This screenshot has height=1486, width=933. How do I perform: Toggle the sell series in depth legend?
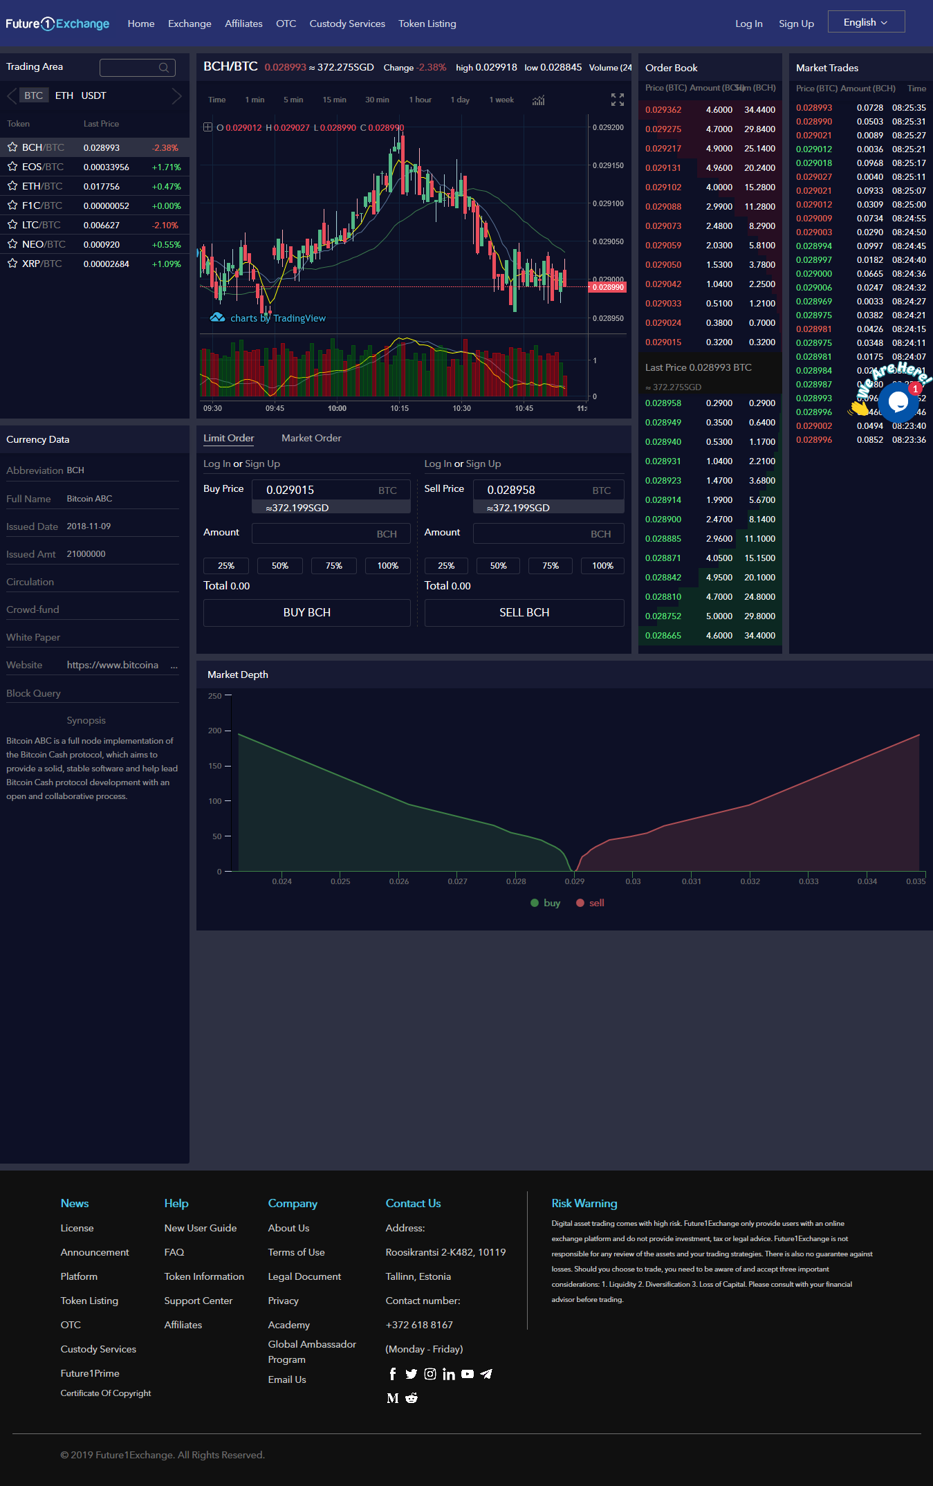[591, 903]
